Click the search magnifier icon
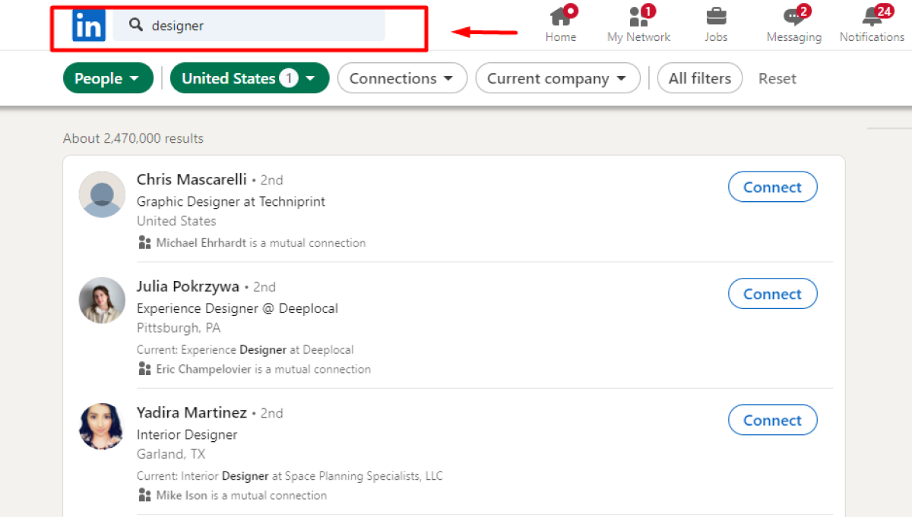This screenshot has width=912, height=517. 135,24
